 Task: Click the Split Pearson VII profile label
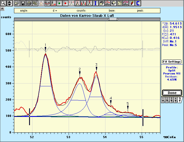pos(172,72)
